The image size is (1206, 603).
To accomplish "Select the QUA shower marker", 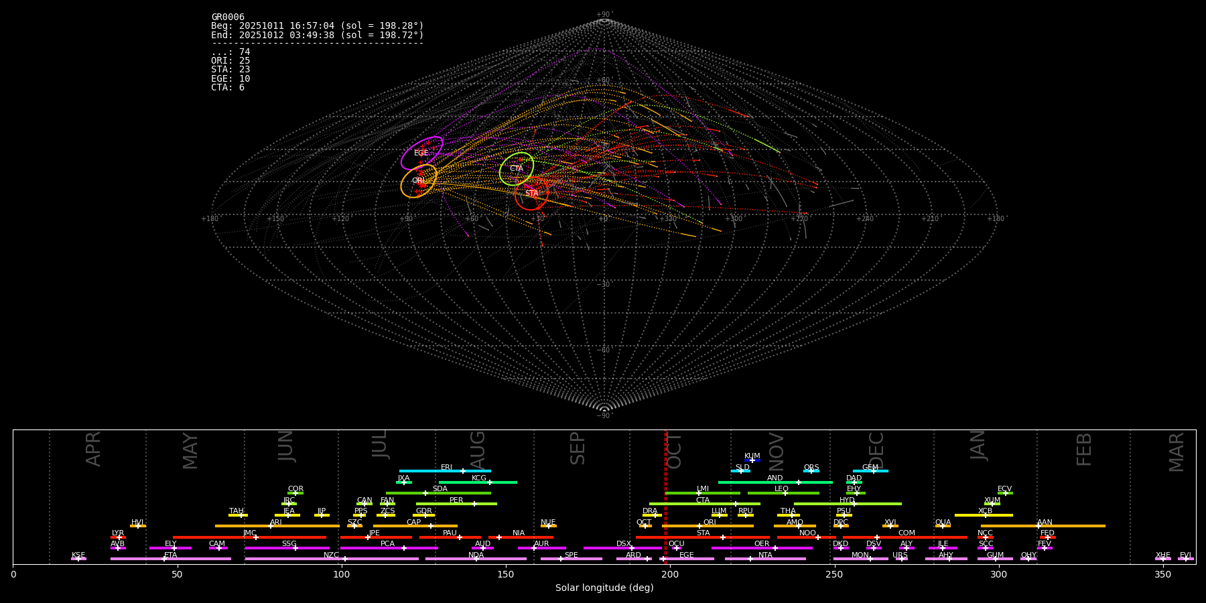I will (x=943, y=526).
